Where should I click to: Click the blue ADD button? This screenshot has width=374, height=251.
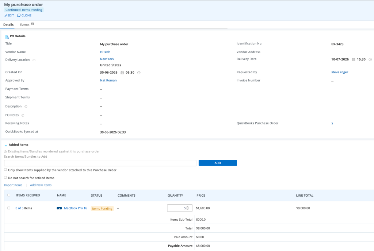[x=218, y=163]
